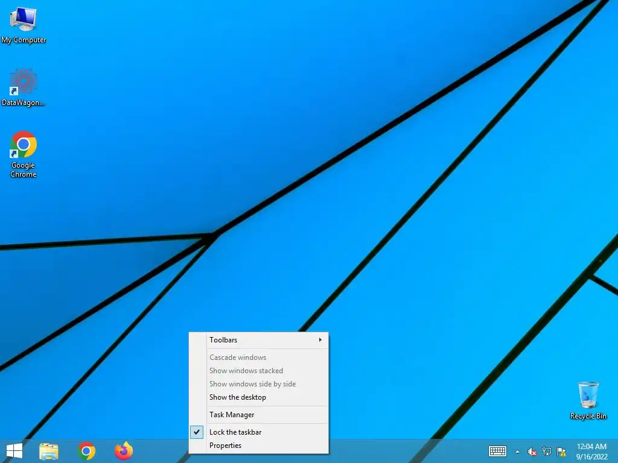
Task: Open the touch keyboard tray icon
Action: click(x=497, y=451)
